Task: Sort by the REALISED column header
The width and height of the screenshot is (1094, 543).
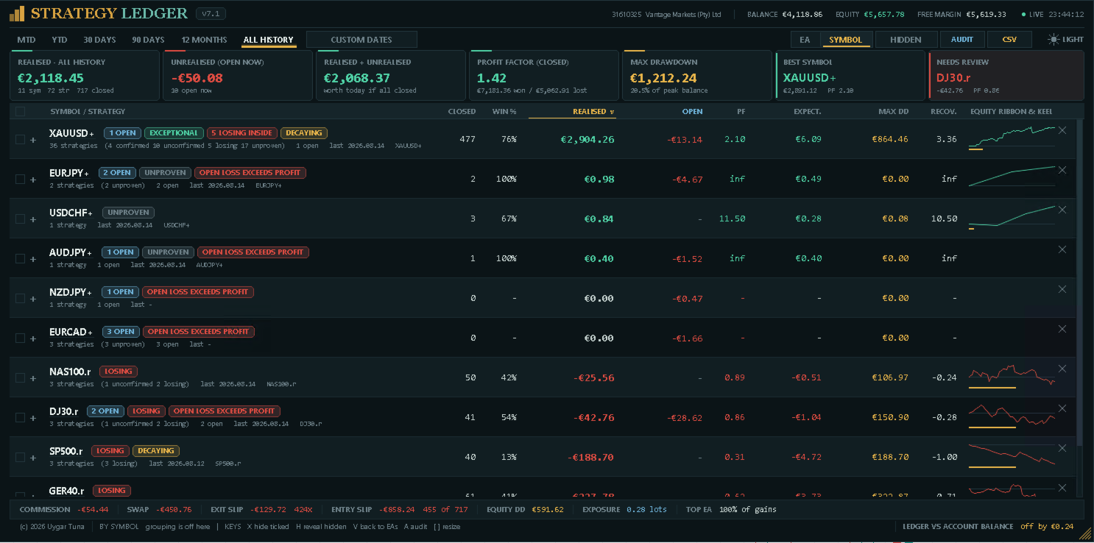Action: tap(589, 112)
